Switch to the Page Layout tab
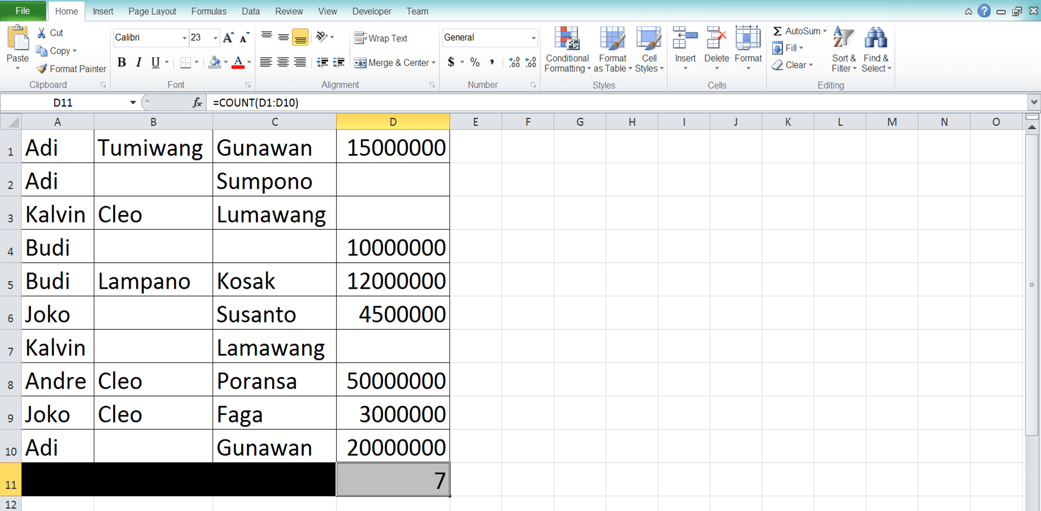Viewport: 1041px width, 511px height. [x=152, y=11]
